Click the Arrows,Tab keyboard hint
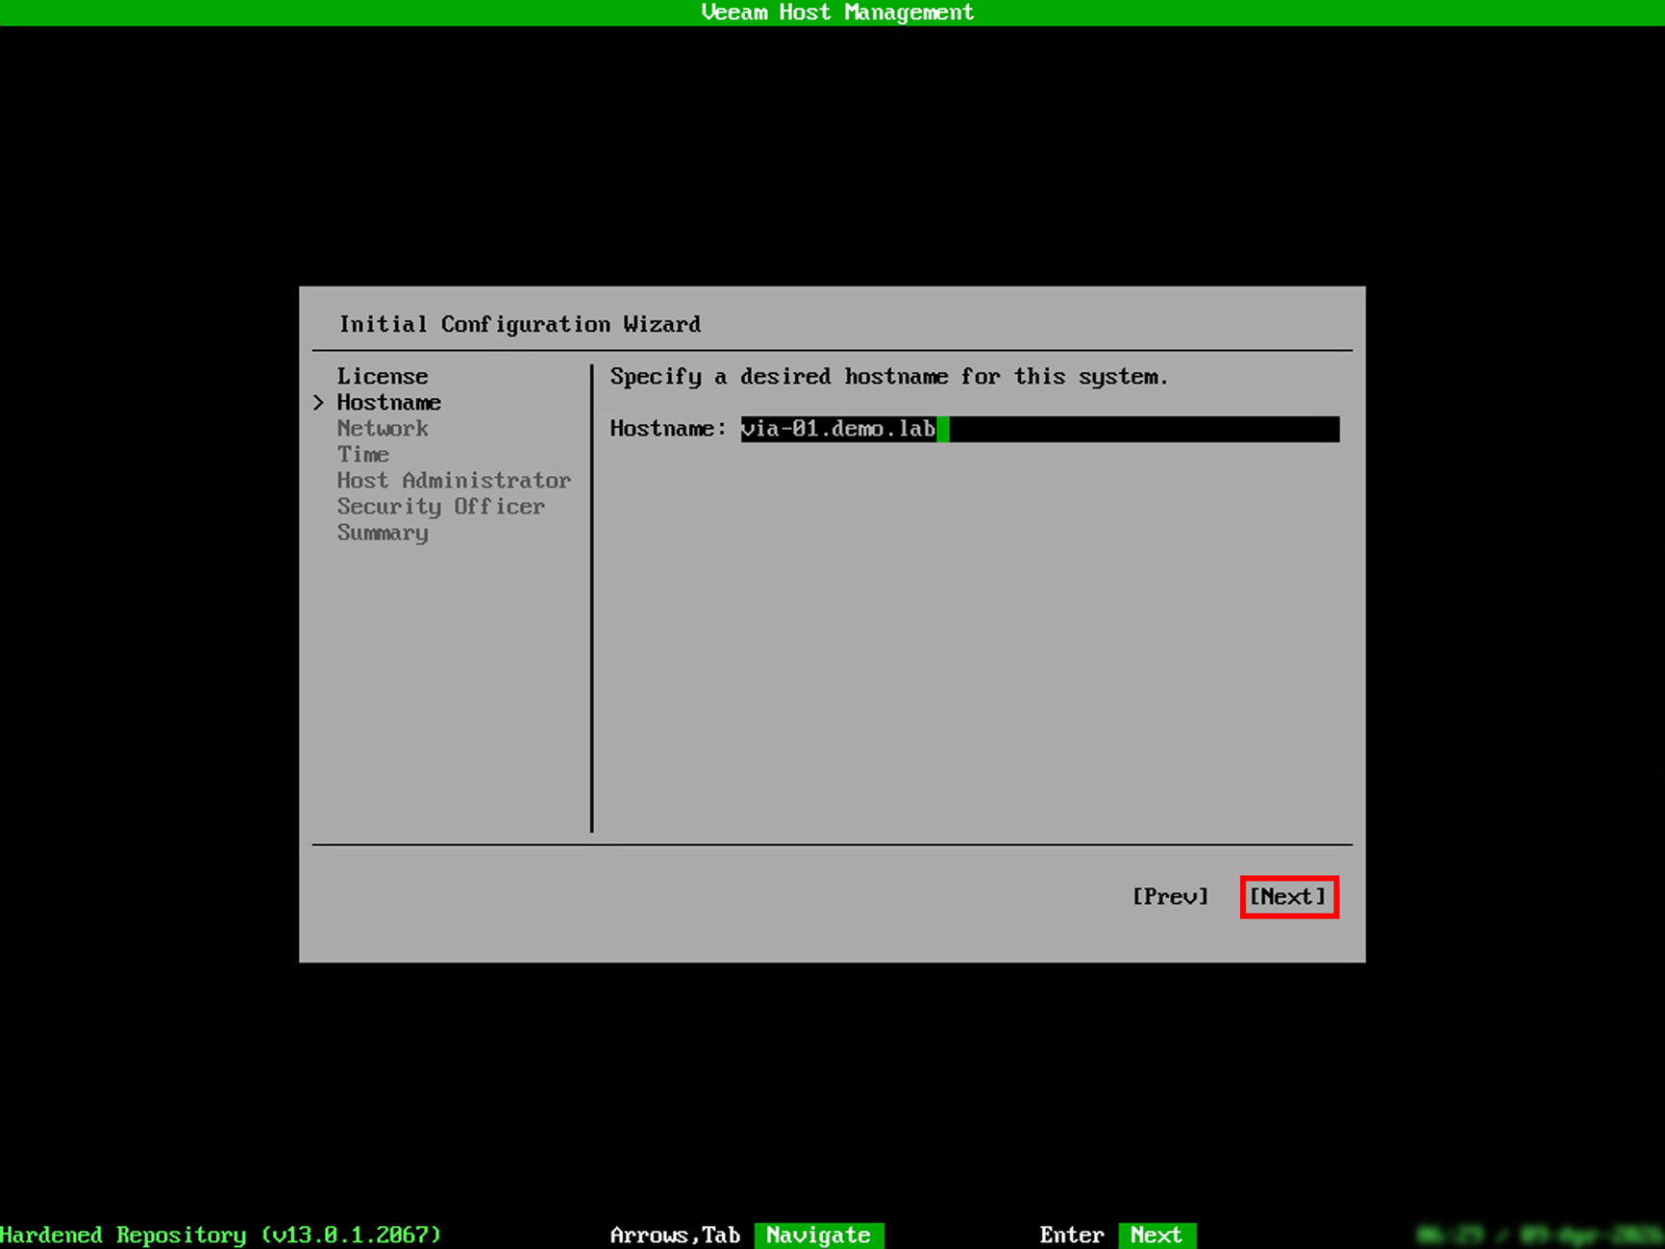The image size is (1665, 1249). 676,1235
